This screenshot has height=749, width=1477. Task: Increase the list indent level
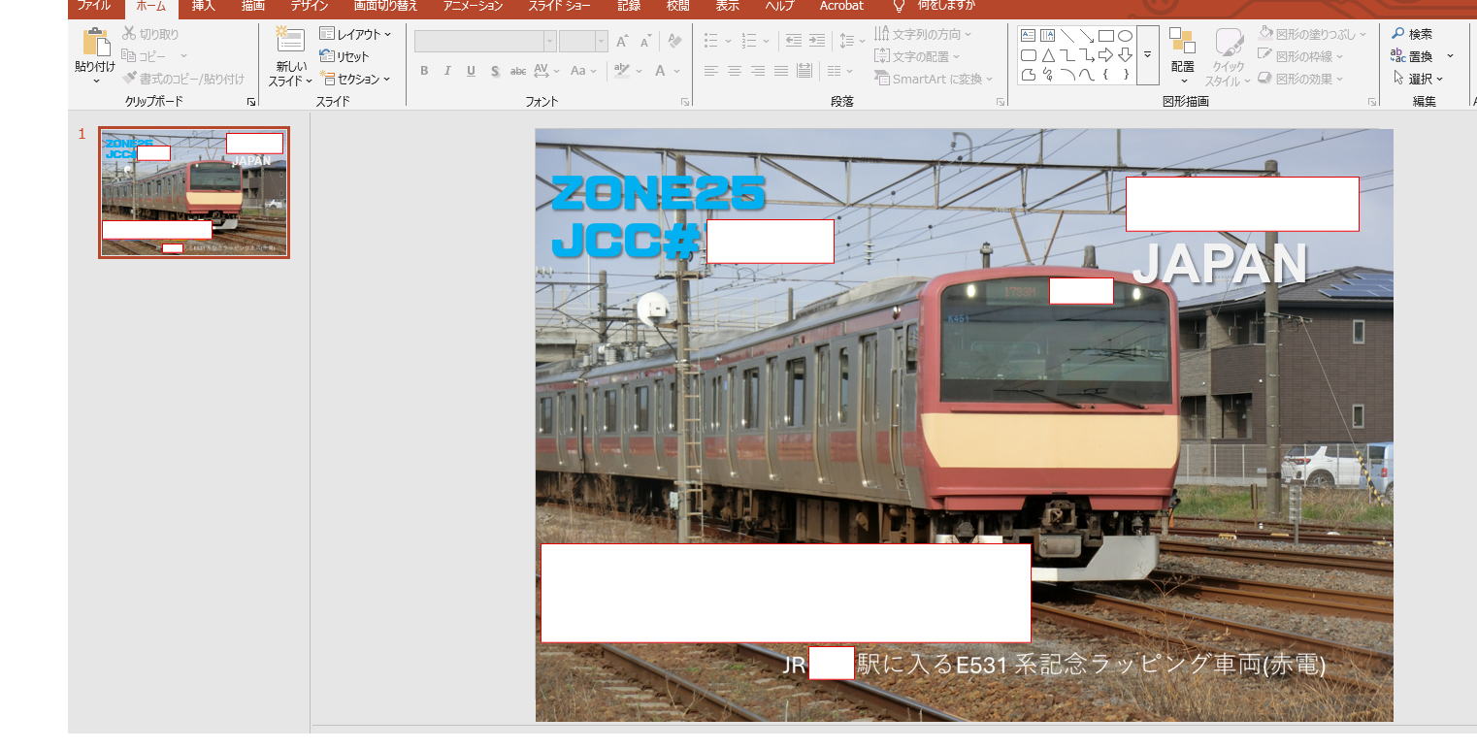817,41
